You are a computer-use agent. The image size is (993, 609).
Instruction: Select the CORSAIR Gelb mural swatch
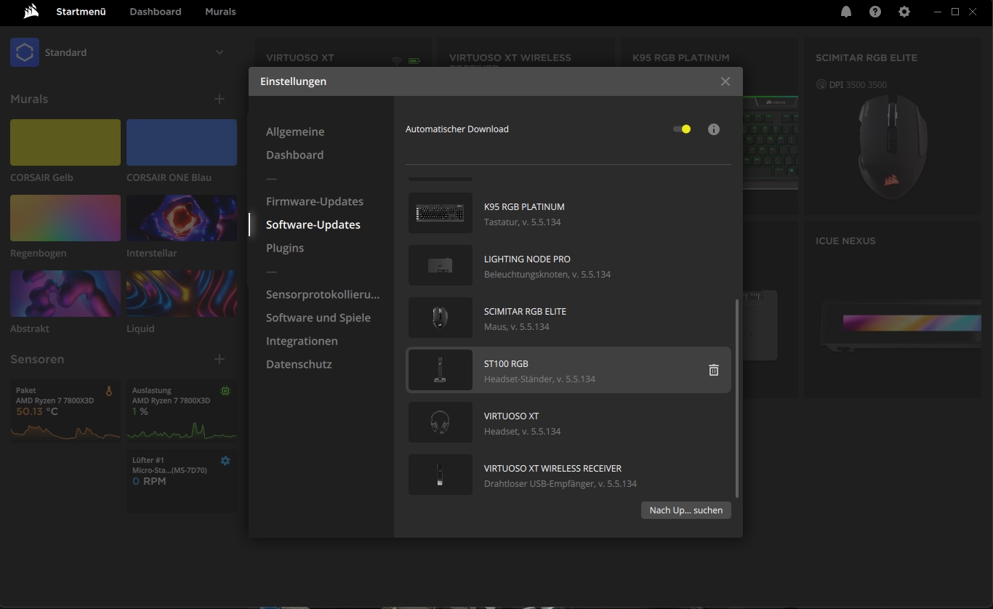click(x=65, y=142)
